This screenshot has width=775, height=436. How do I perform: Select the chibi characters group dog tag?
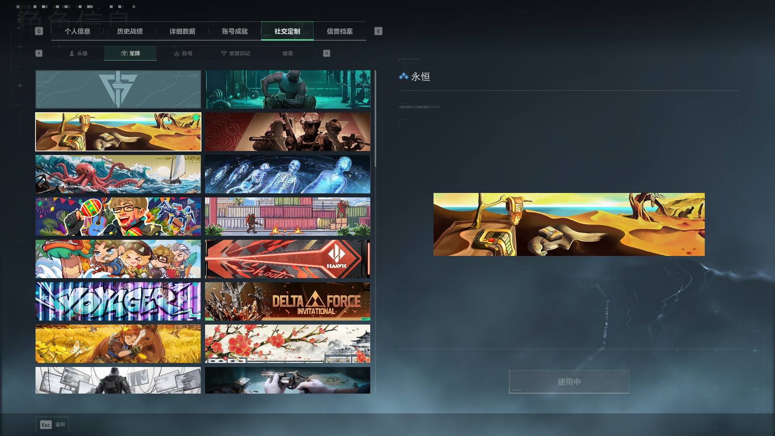point(118,259)
